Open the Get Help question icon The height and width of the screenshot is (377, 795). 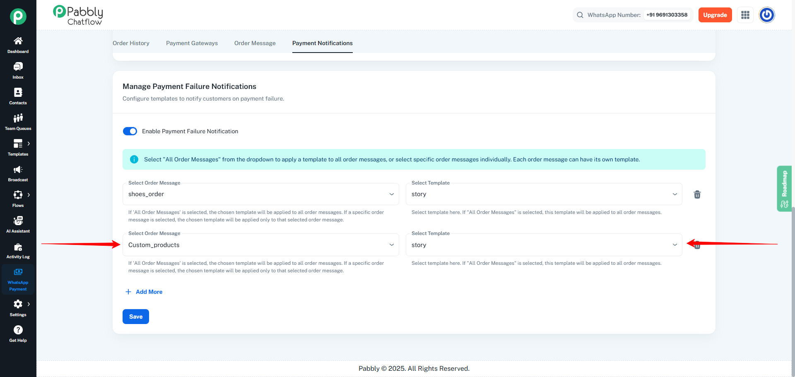click(18, 330)
